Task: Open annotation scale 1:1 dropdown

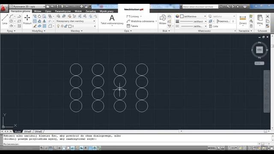Action: coord(233,148)
